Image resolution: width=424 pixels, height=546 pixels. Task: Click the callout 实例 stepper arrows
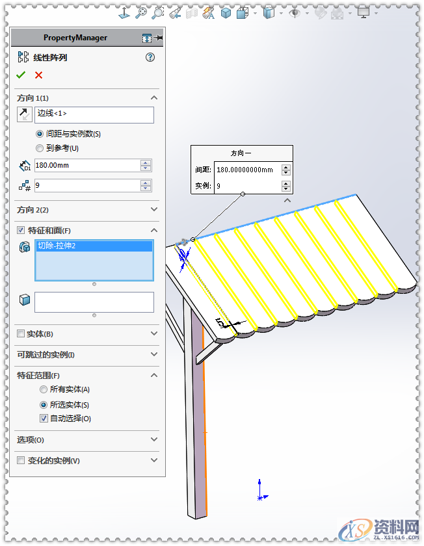point(286,186)
